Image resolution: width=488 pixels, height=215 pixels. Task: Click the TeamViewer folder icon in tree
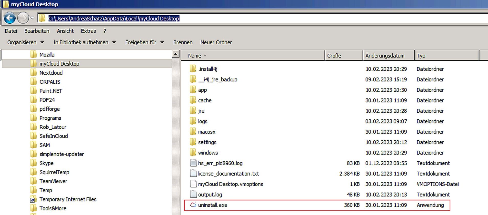(33, 181)
